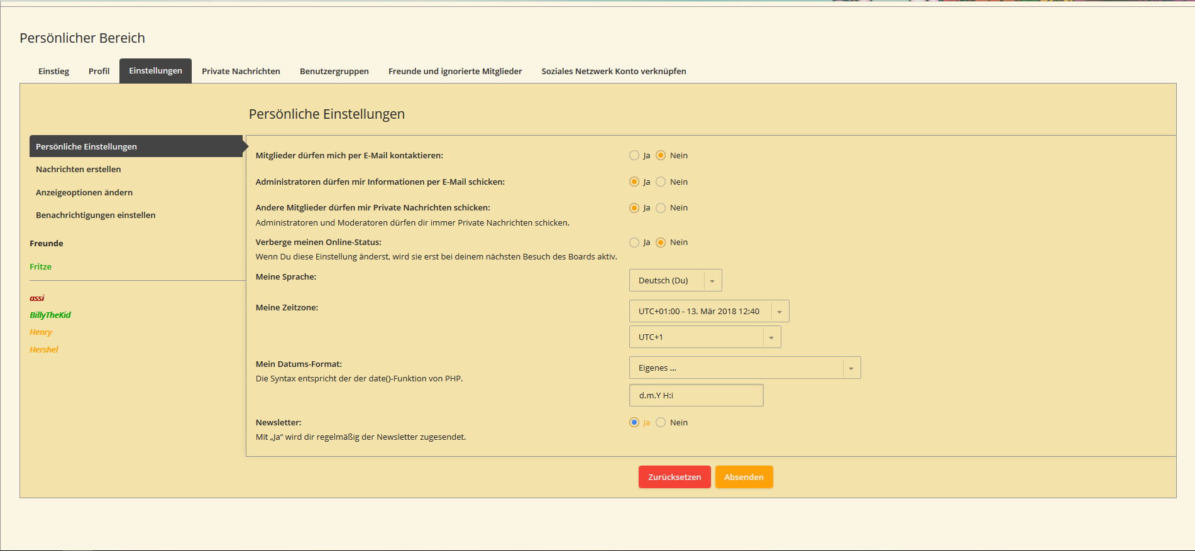Select Nein for administrator E-Mail information
This screenshot has width=1195, height=551.
(661, 182)
